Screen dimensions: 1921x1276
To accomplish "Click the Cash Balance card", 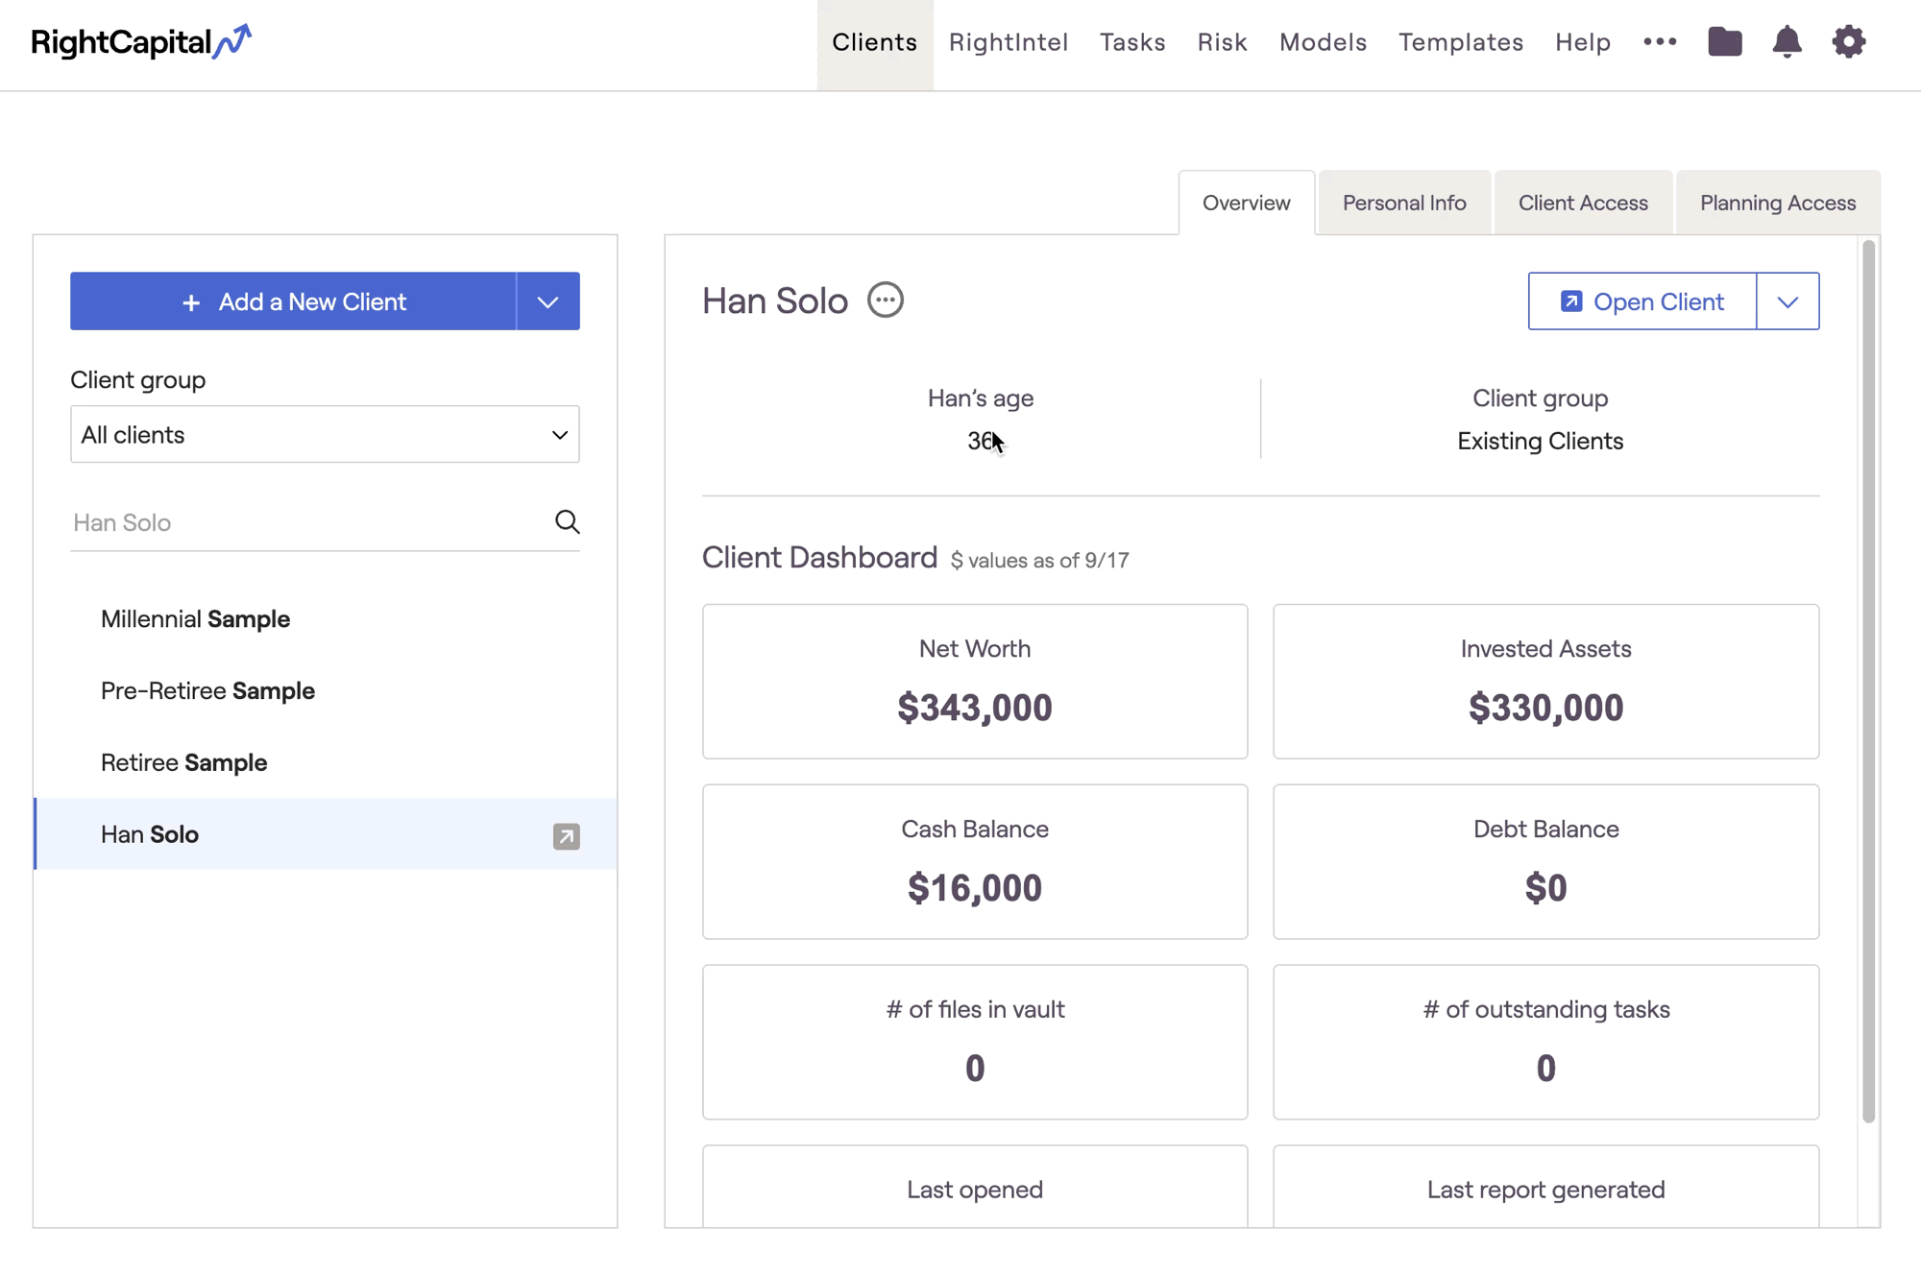I will pos(975,862).
